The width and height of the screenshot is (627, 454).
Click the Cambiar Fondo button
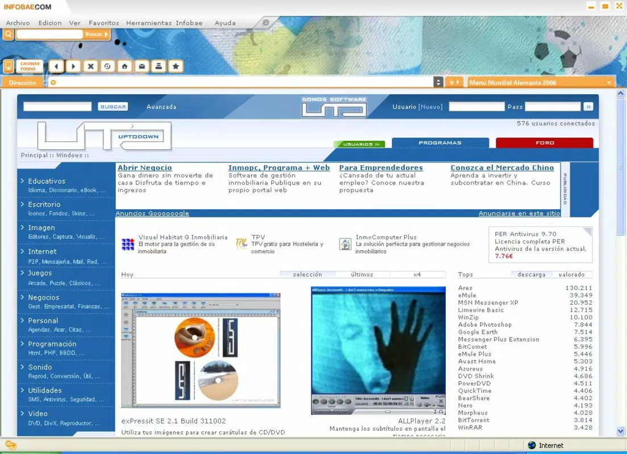(x=30, y=66)
